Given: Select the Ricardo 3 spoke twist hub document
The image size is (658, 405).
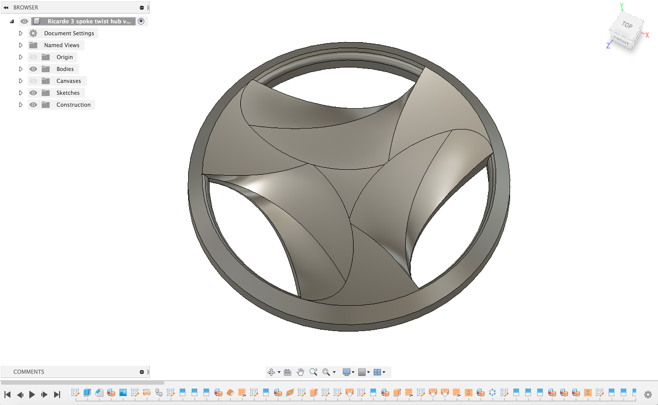Looking at the screenshot, I should point(89,21).
